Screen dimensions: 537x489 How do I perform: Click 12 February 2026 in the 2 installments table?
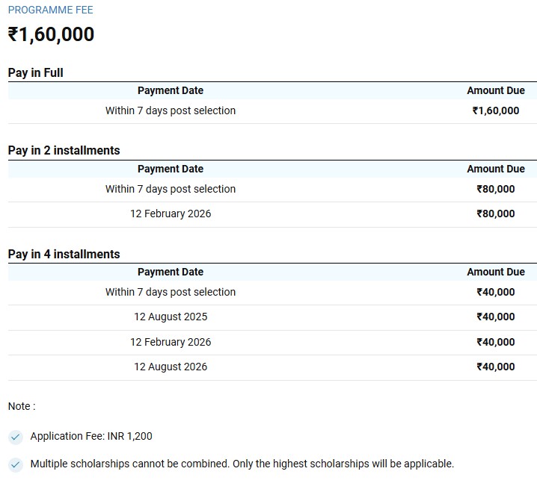pyautogui.click(x=171, y=214)
